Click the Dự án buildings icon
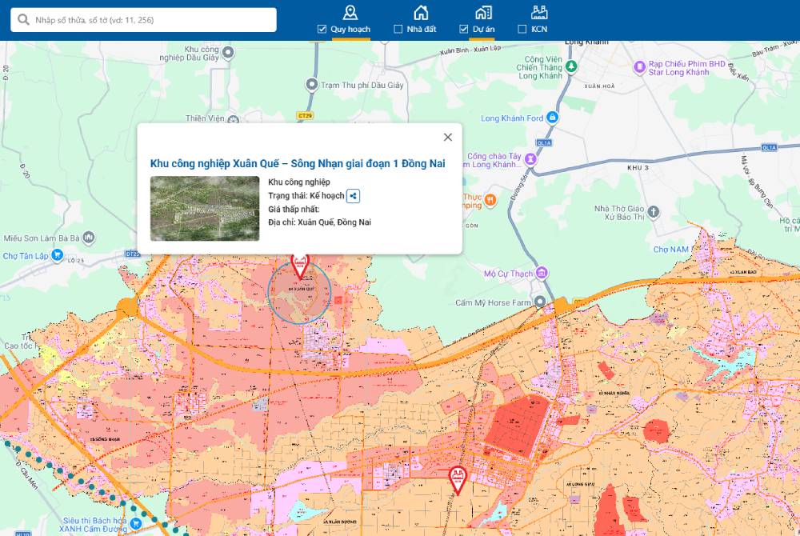Viewport: 800px width, 536px height. click(x=483, y=12)
